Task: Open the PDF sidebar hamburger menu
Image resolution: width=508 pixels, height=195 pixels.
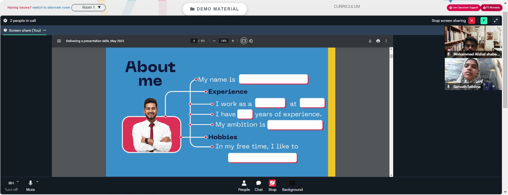Action: (x=59, y=41)
